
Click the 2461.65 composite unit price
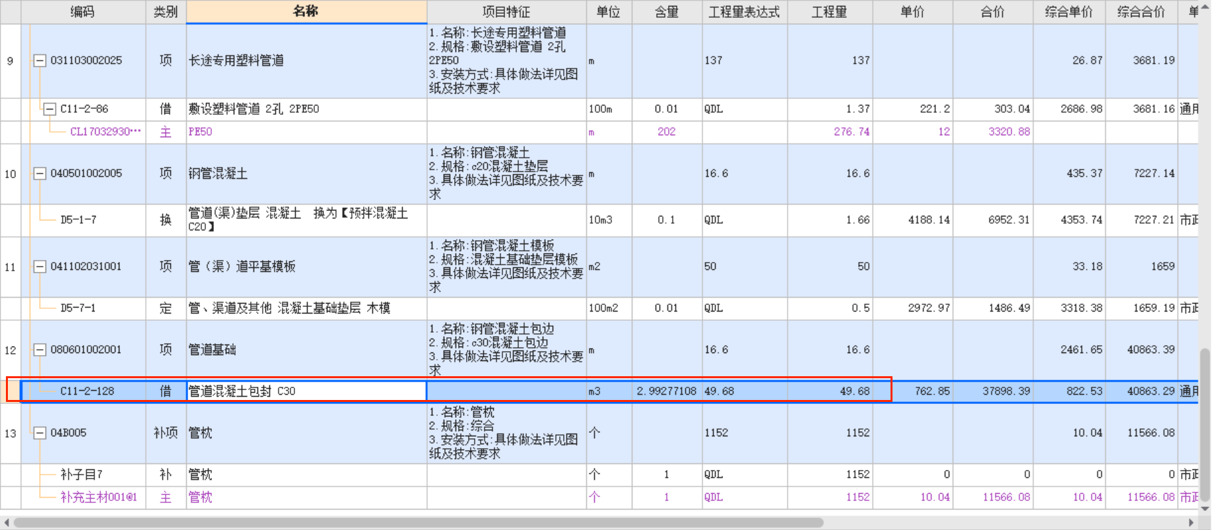point(1069,350)
